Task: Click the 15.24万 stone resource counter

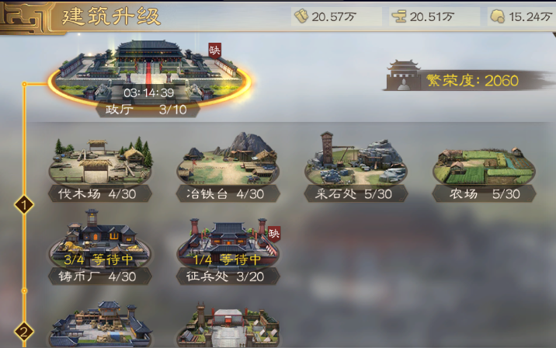Action: point(522,16)
